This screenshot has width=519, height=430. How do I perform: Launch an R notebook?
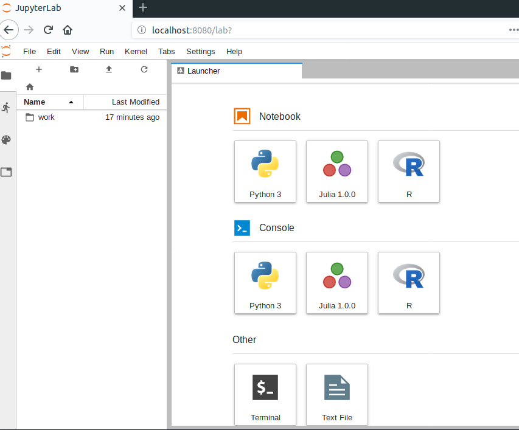(x=409, y=172)
